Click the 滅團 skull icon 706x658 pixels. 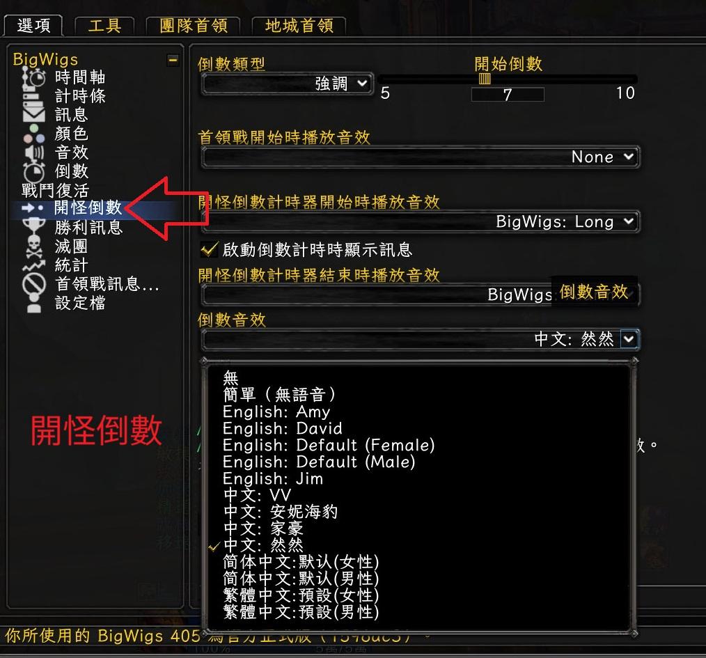point(34,246)
